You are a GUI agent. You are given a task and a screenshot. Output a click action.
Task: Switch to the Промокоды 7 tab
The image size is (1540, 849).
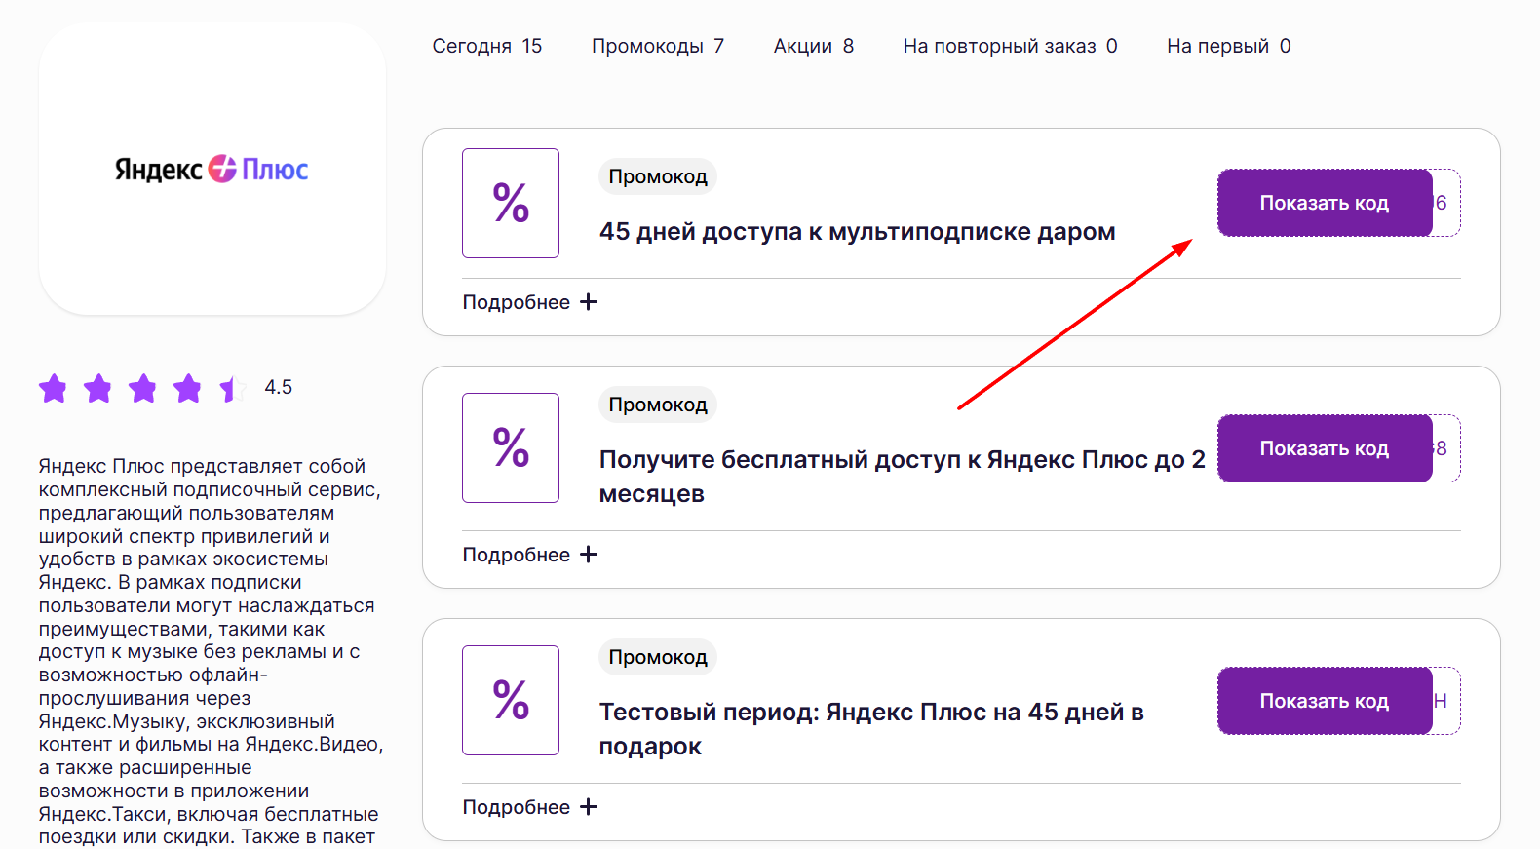658,46
